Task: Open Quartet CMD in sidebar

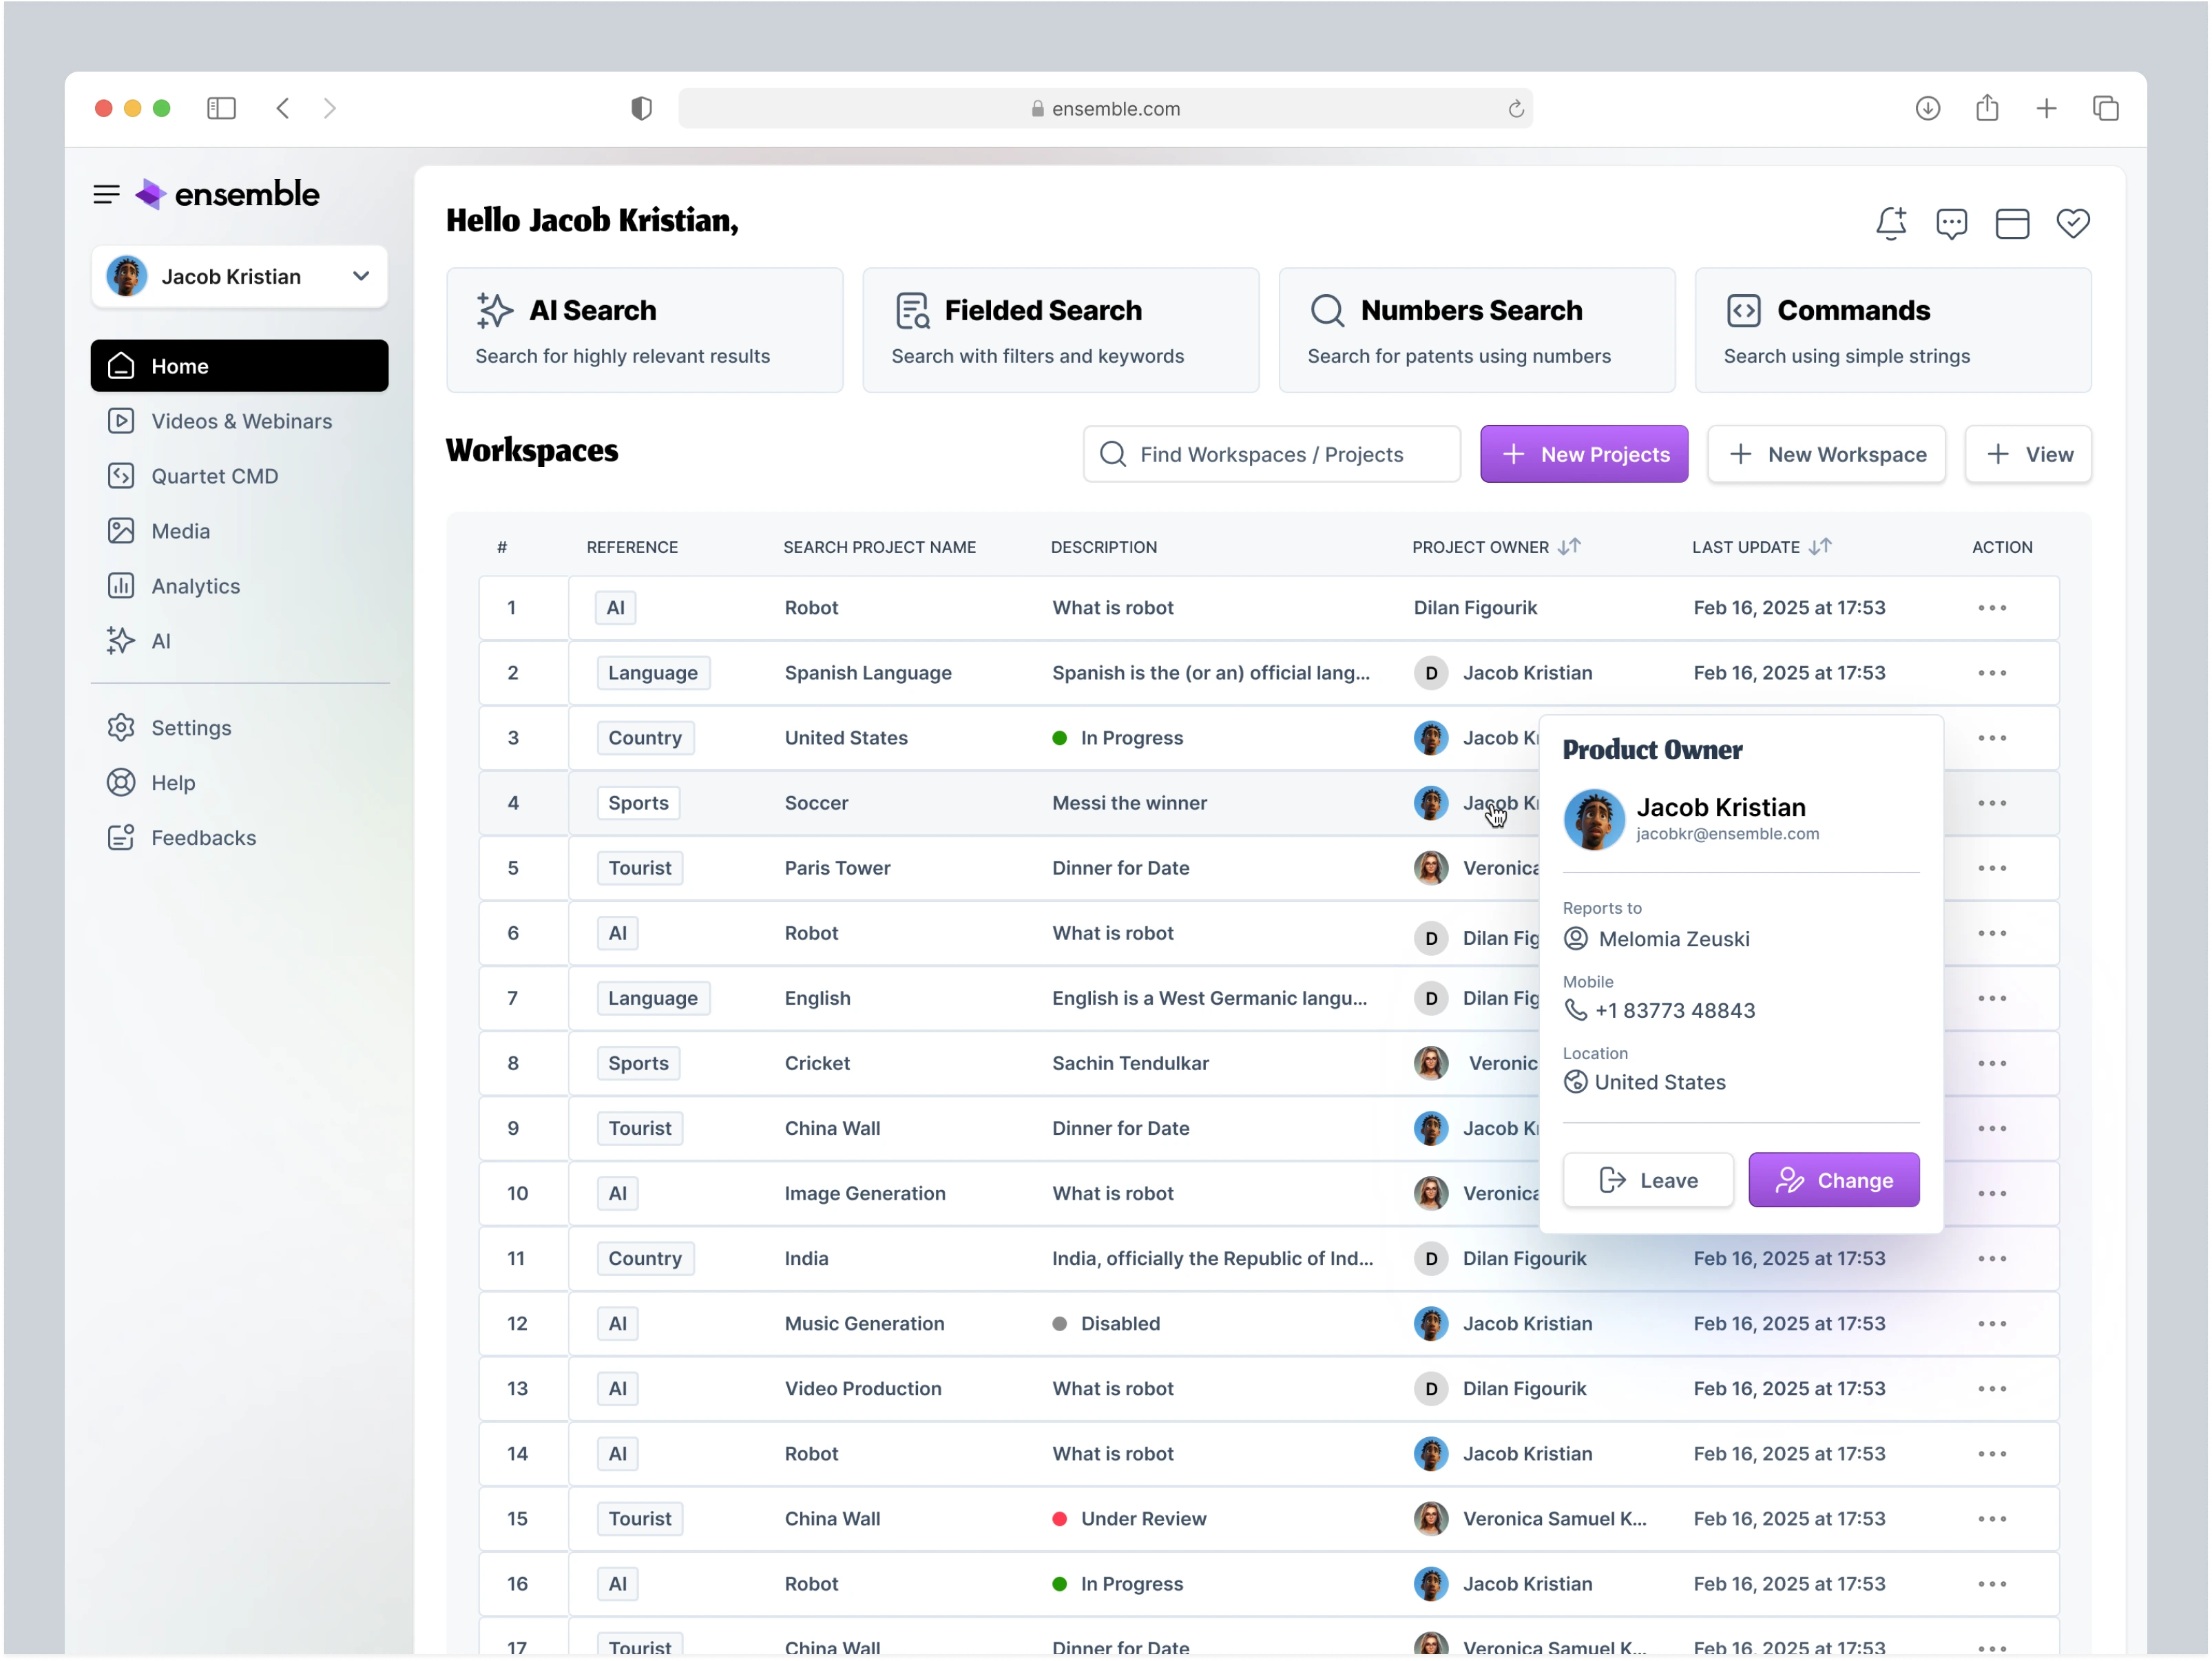Action: coord(239,476)
